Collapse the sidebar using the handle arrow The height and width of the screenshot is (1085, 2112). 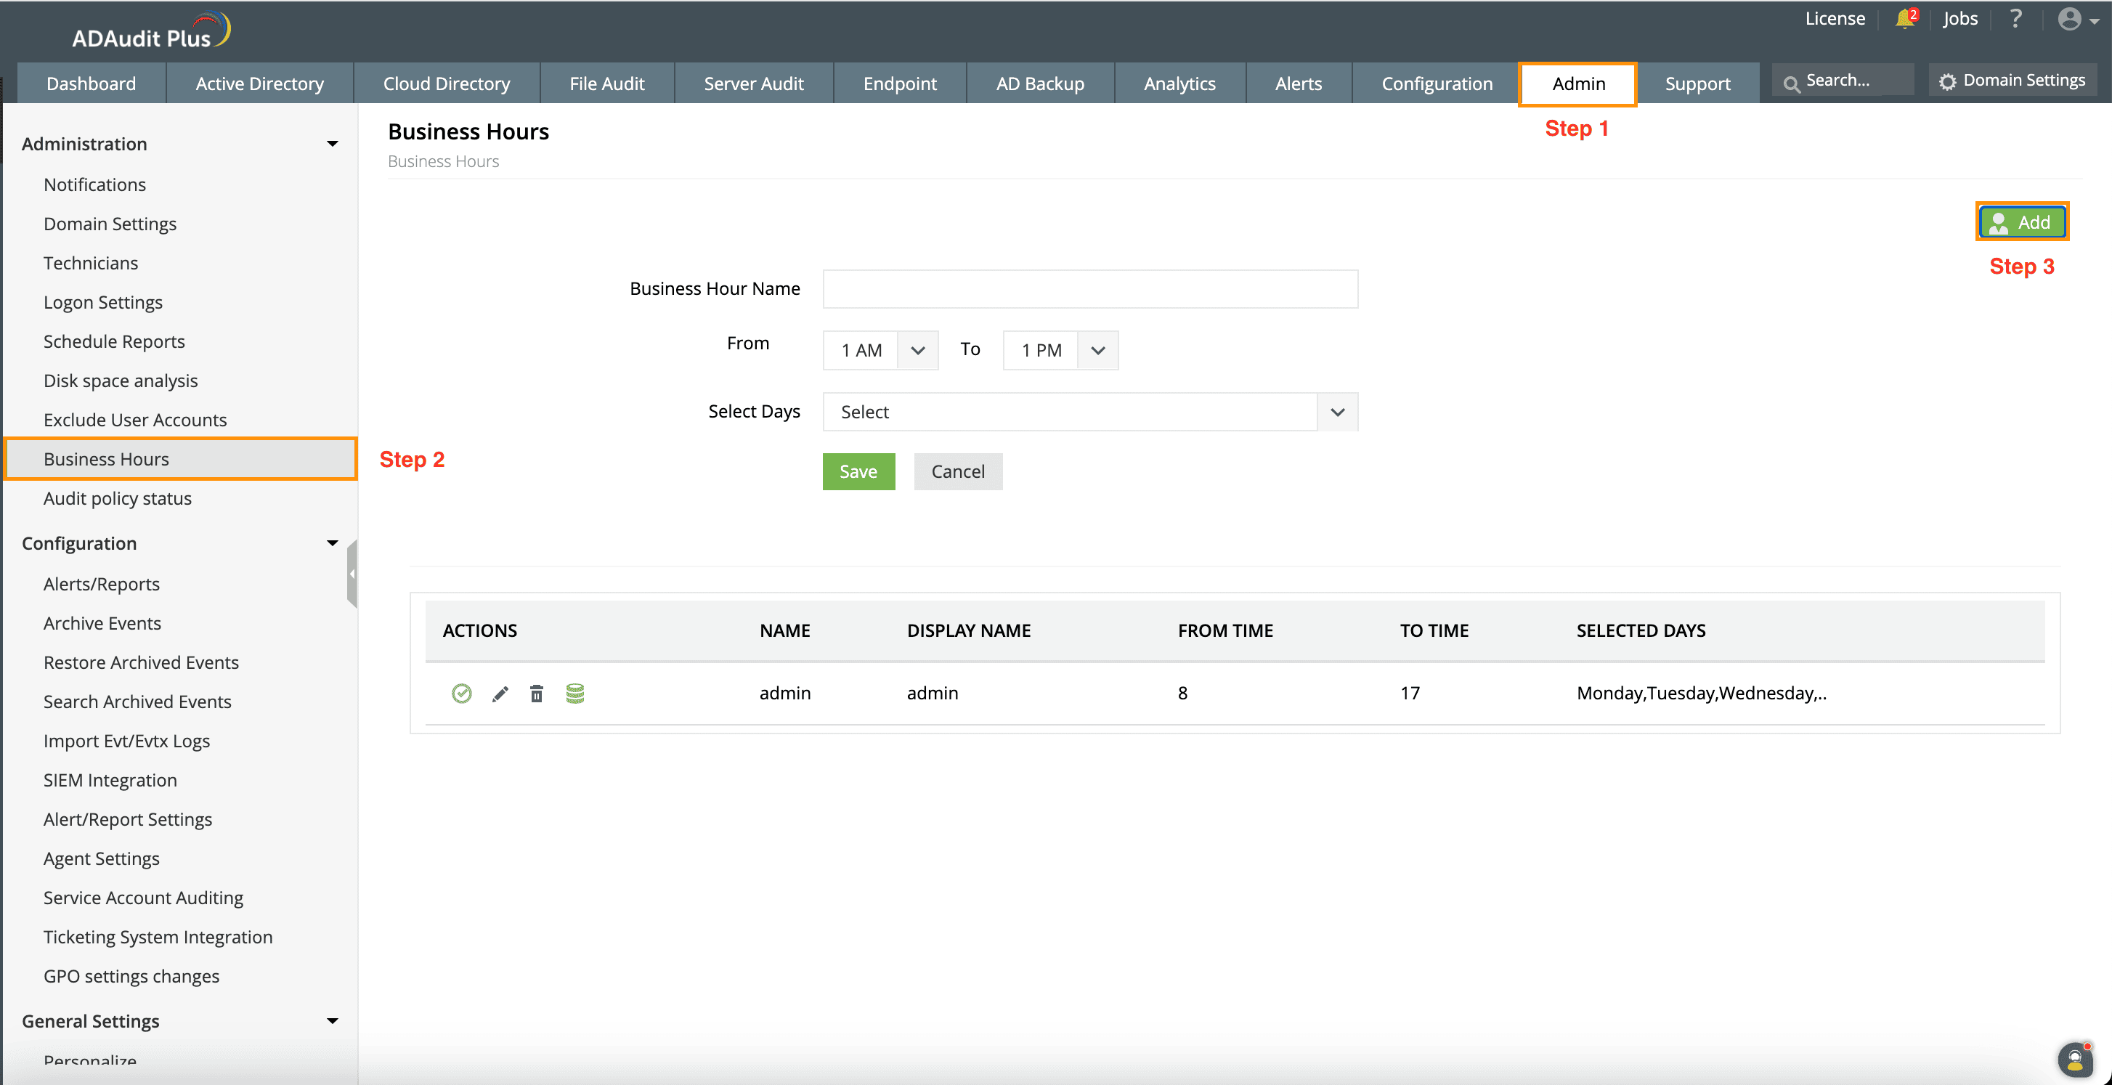pyautogui.click(x=352, y=573)
